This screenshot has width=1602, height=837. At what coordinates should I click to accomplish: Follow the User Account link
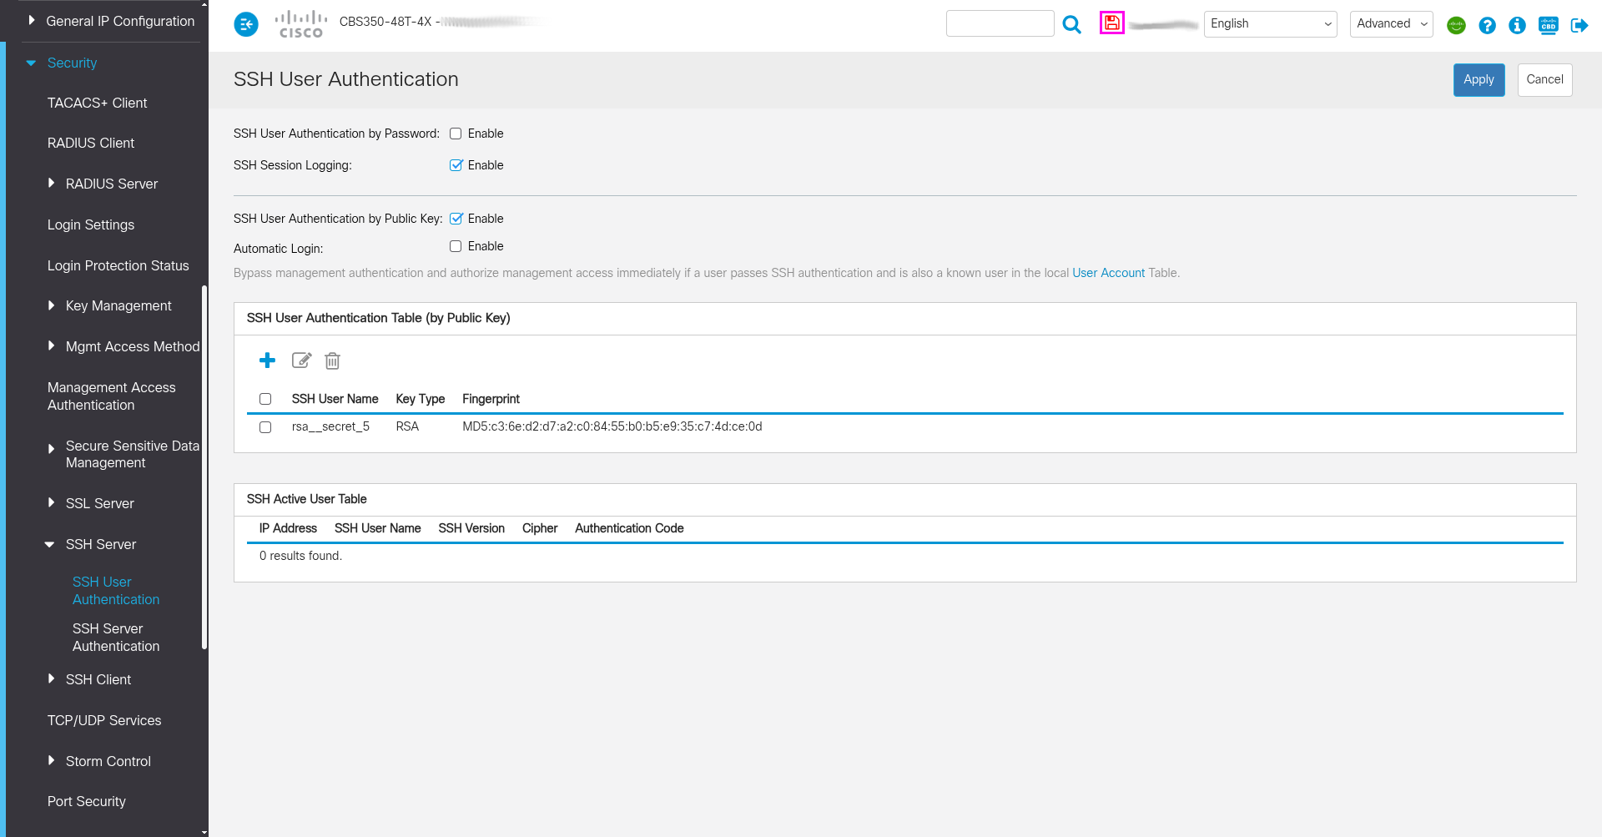tap(1108, 273)
